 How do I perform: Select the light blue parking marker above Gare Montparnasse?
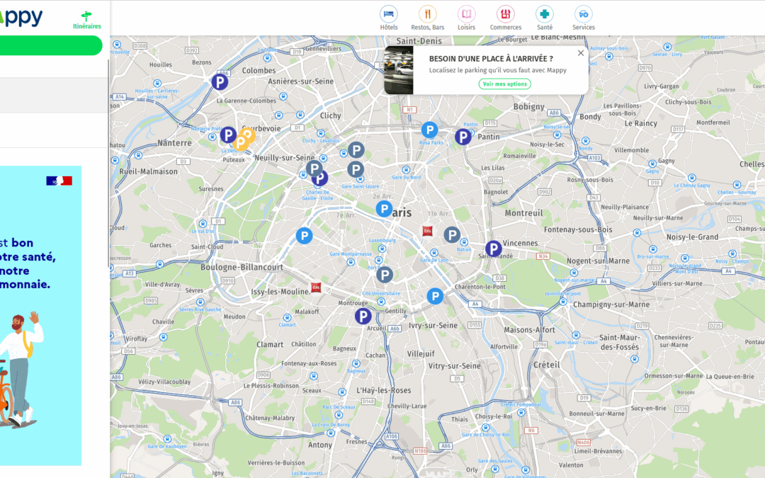tap(304, 236)
